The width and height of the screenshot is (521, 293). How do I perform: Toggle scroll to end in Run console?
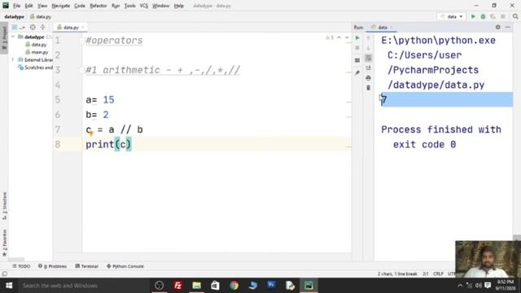point(368,68)
